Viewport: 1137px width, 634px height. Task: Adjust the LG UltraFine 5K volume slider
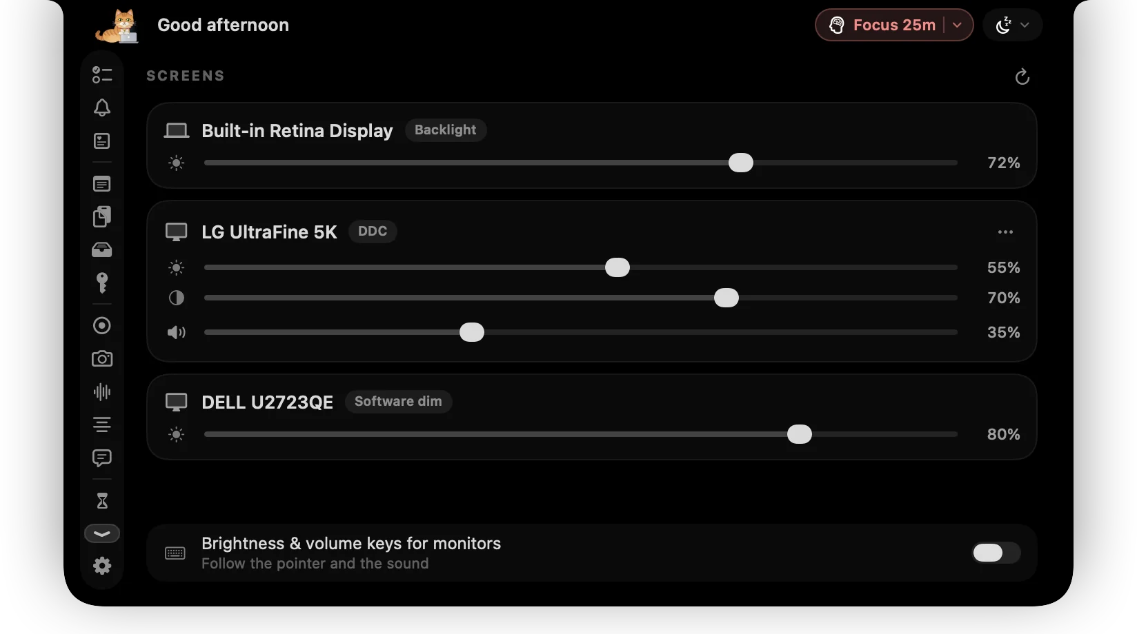click(581, 332)
